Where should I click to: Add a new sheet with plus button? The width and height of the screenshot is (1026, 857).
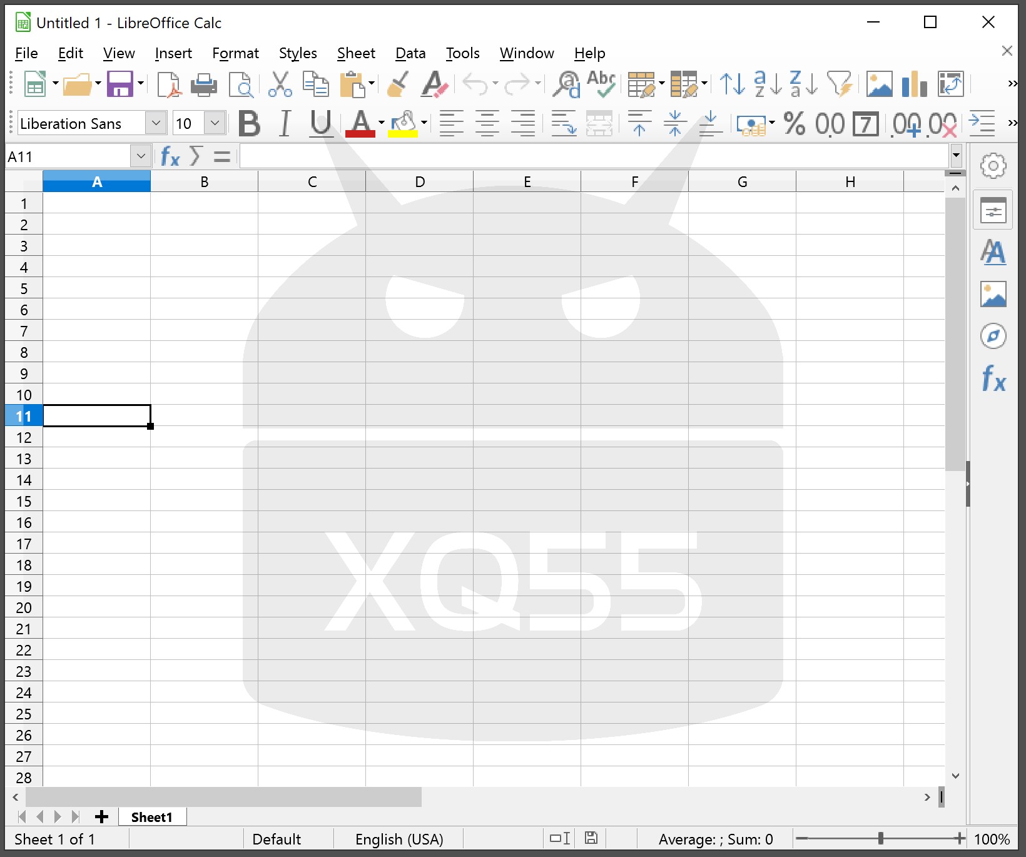click(x=102, y=817)
